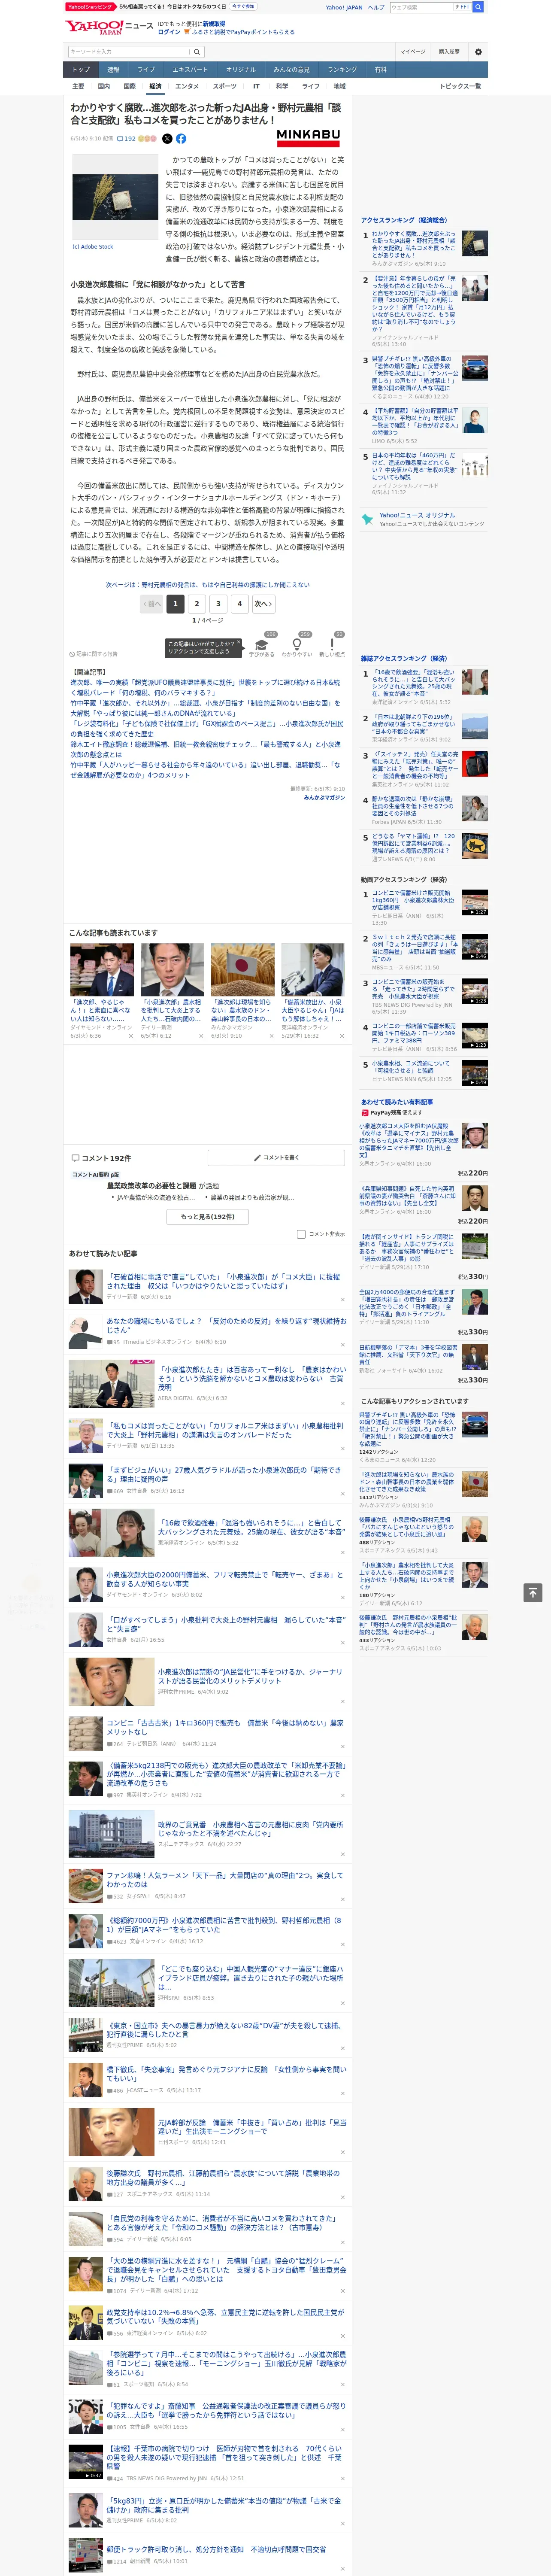
Task: Open the ファン悲鳴！人気ラーメン「天下一品」 article
Action: tap(224, 1880)
